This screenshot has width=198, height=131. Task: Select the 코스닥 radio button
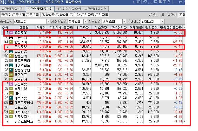pos(28,15)
